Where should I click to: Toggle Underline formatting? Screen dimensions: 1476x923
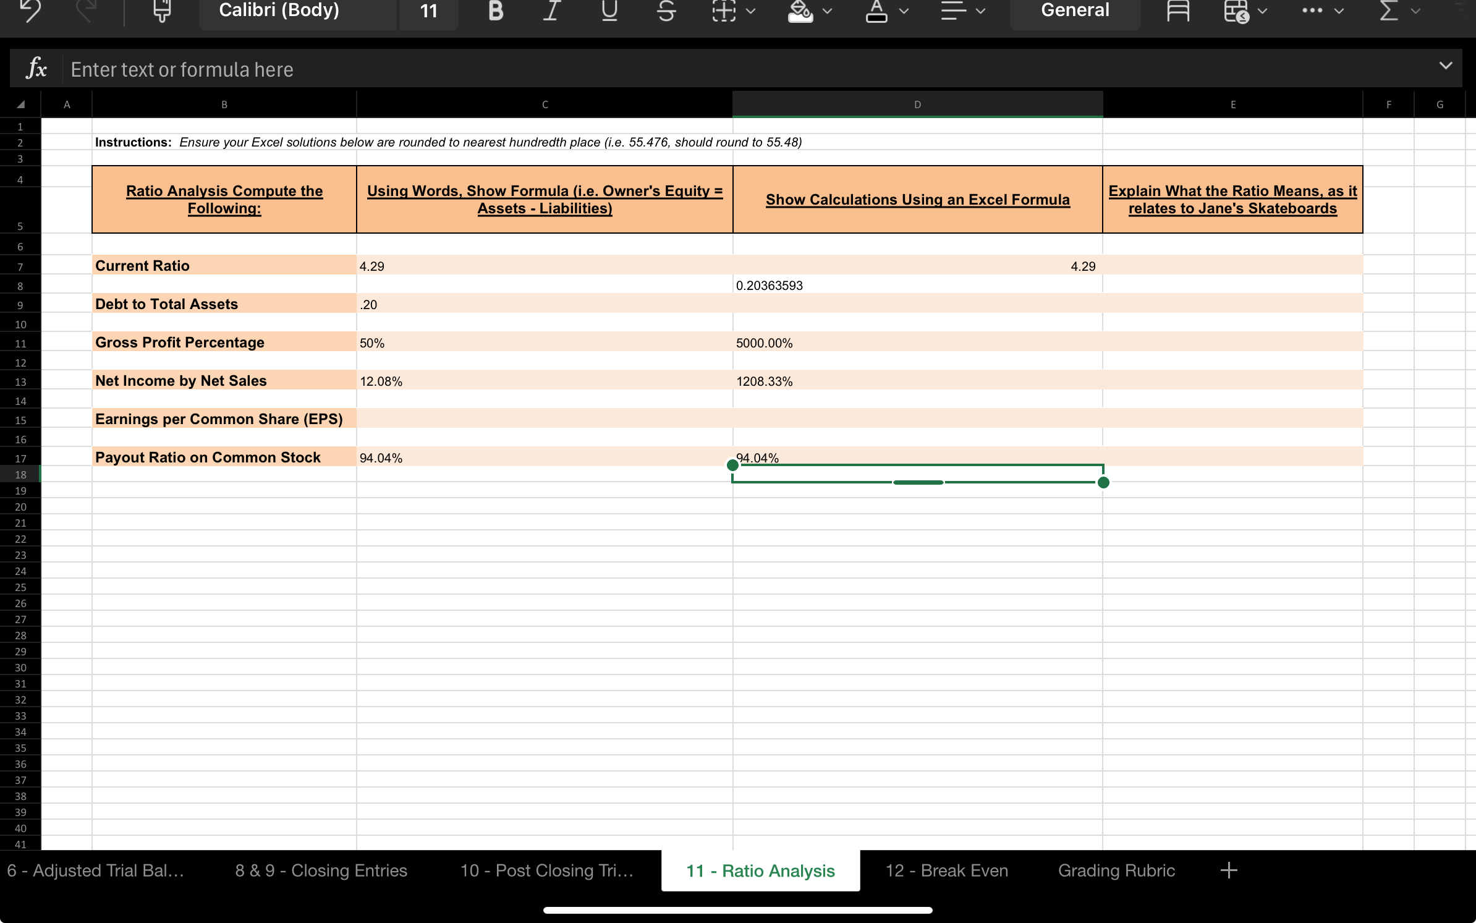tap(609, 11)
